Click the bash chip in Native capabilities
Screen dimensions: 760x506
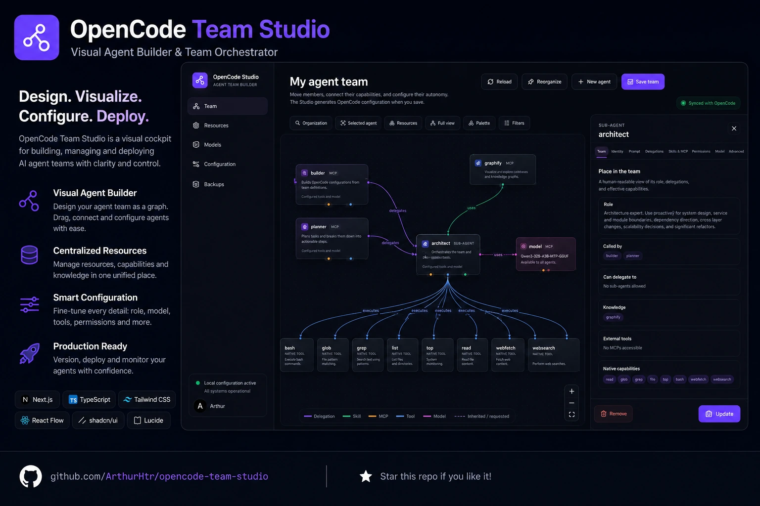tap(680, 379)
